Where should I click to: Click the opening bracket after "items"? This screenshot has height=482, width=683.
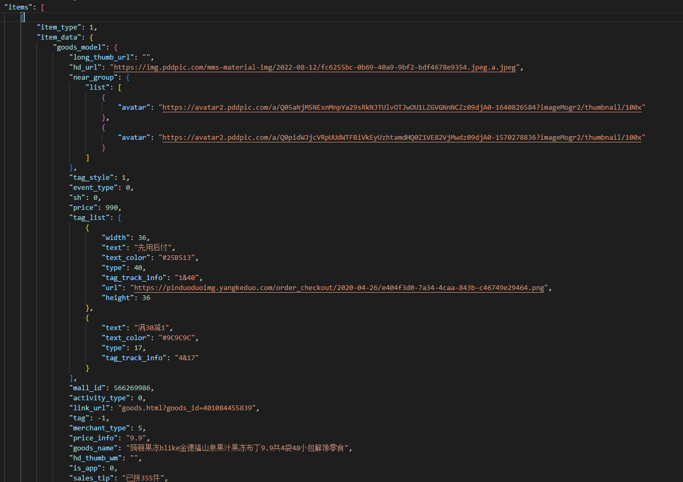pos(43,7)
